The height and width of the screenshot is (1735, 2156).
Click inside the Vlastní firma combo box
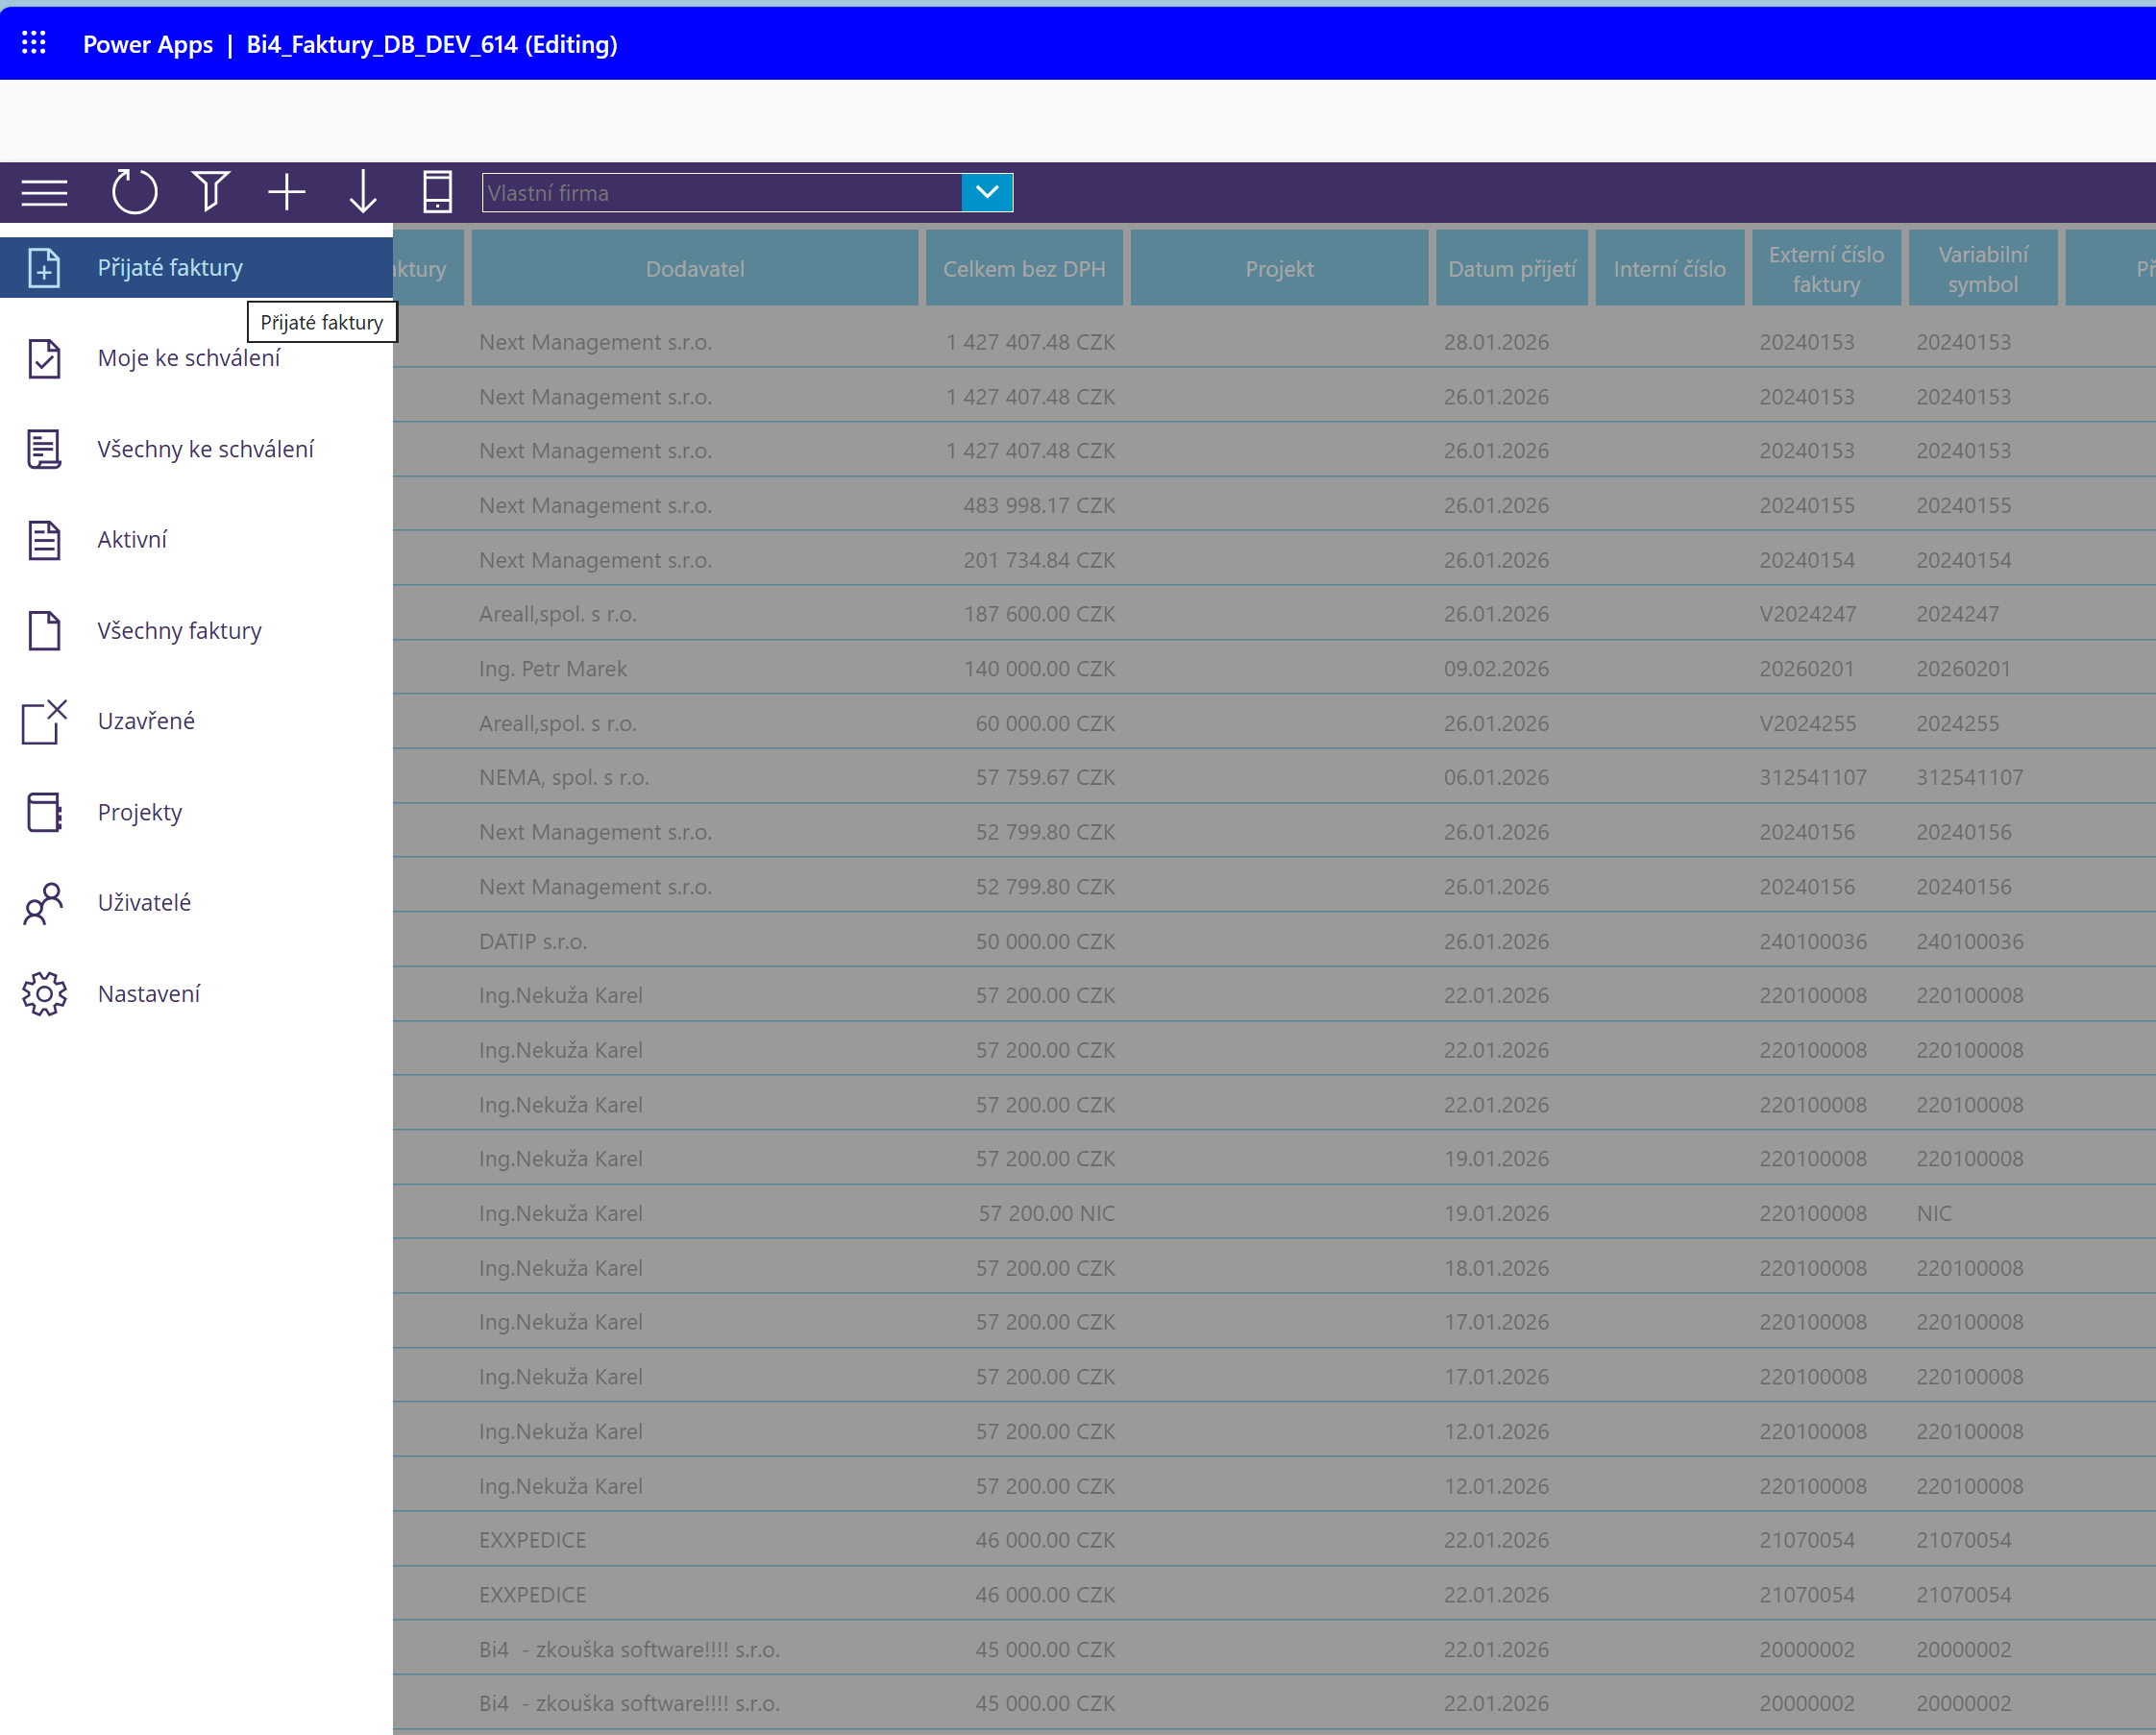[x=720, y=192]
